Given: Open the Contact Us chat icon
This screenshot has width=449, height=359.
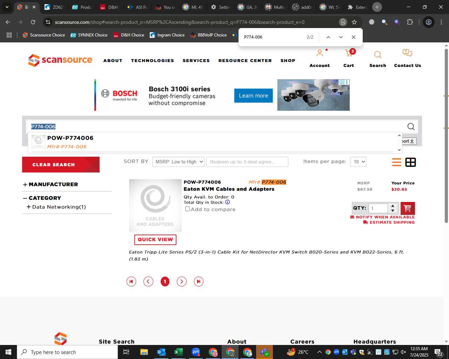Looking at the screenshot, I should (407, 53).
